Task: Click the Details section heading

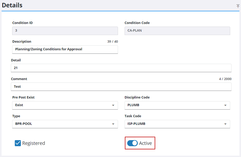Action: (x=12, y=5)
